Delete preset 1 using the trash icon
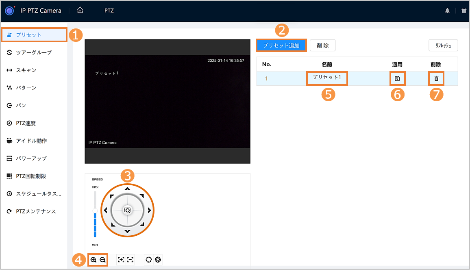470x280 pixels. pos(436,78)
